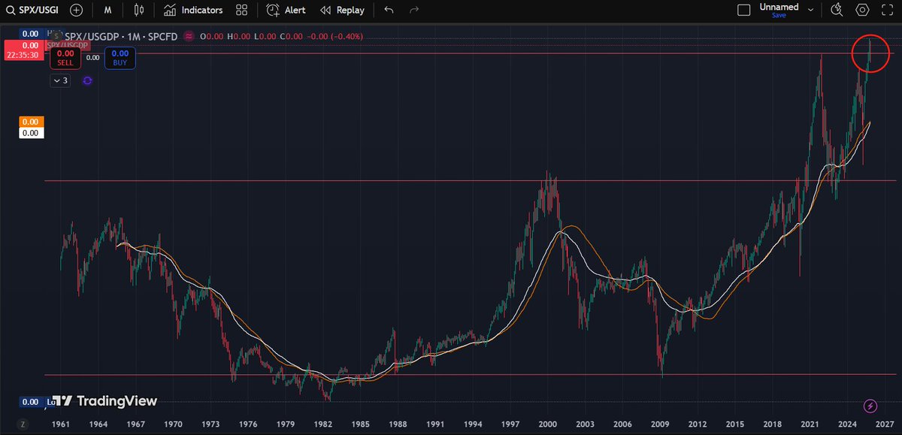Click 1994 on the time axis

(474, 424)
